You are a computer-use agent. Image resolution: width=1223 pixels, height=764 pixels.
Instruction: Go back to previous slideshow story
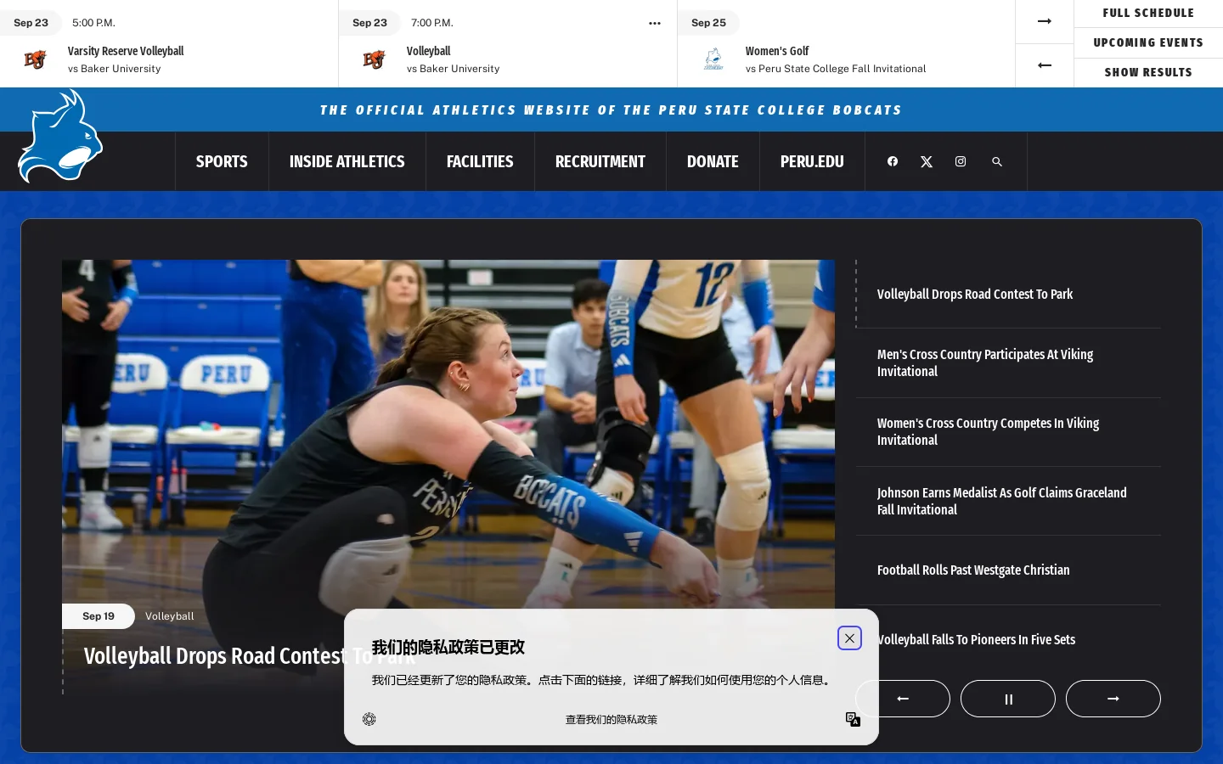pos(903,699)
